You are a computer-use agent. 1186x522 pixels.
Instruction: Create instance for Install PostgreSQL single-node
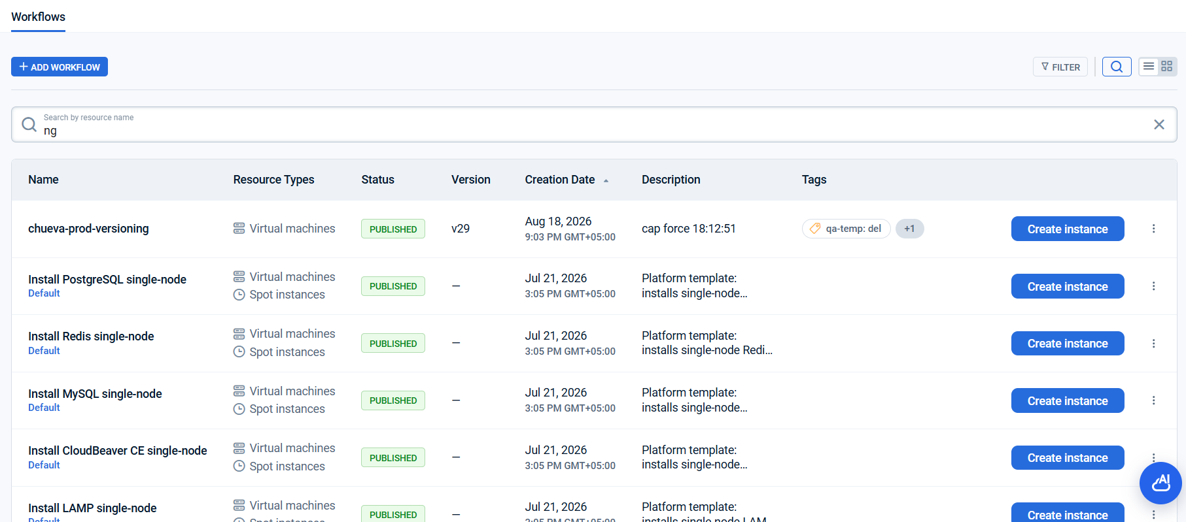(x=1068, y=286)
